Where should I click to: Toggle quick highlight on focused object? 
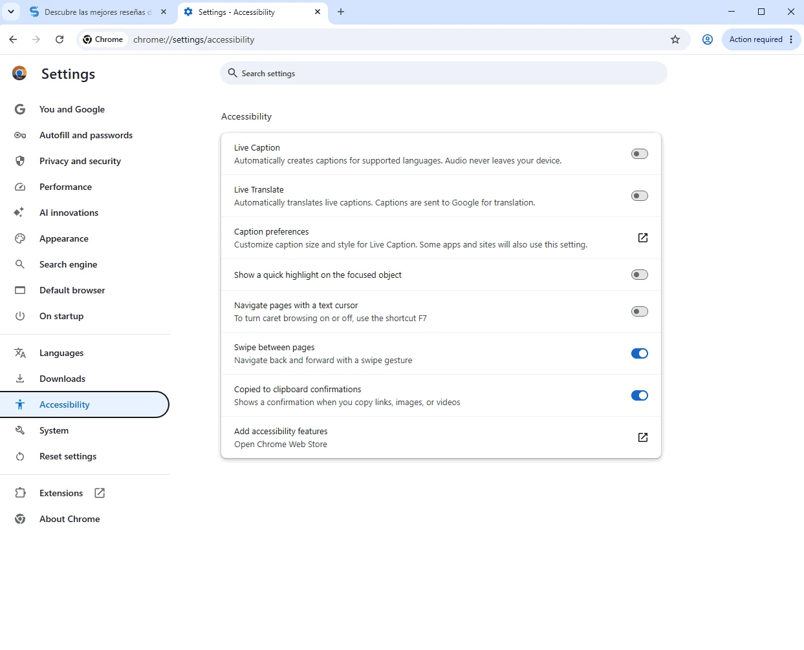tap(640, 275)
